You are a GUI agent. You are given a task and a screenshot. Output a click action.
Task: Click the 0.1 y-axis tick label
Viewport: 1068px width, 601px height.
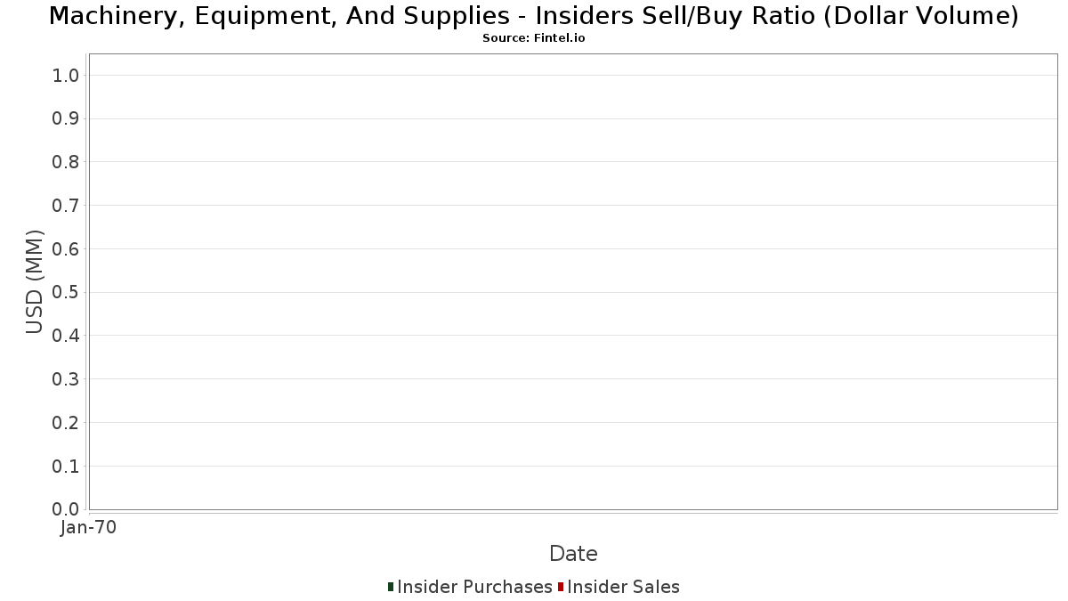click(x=67, y=467)
